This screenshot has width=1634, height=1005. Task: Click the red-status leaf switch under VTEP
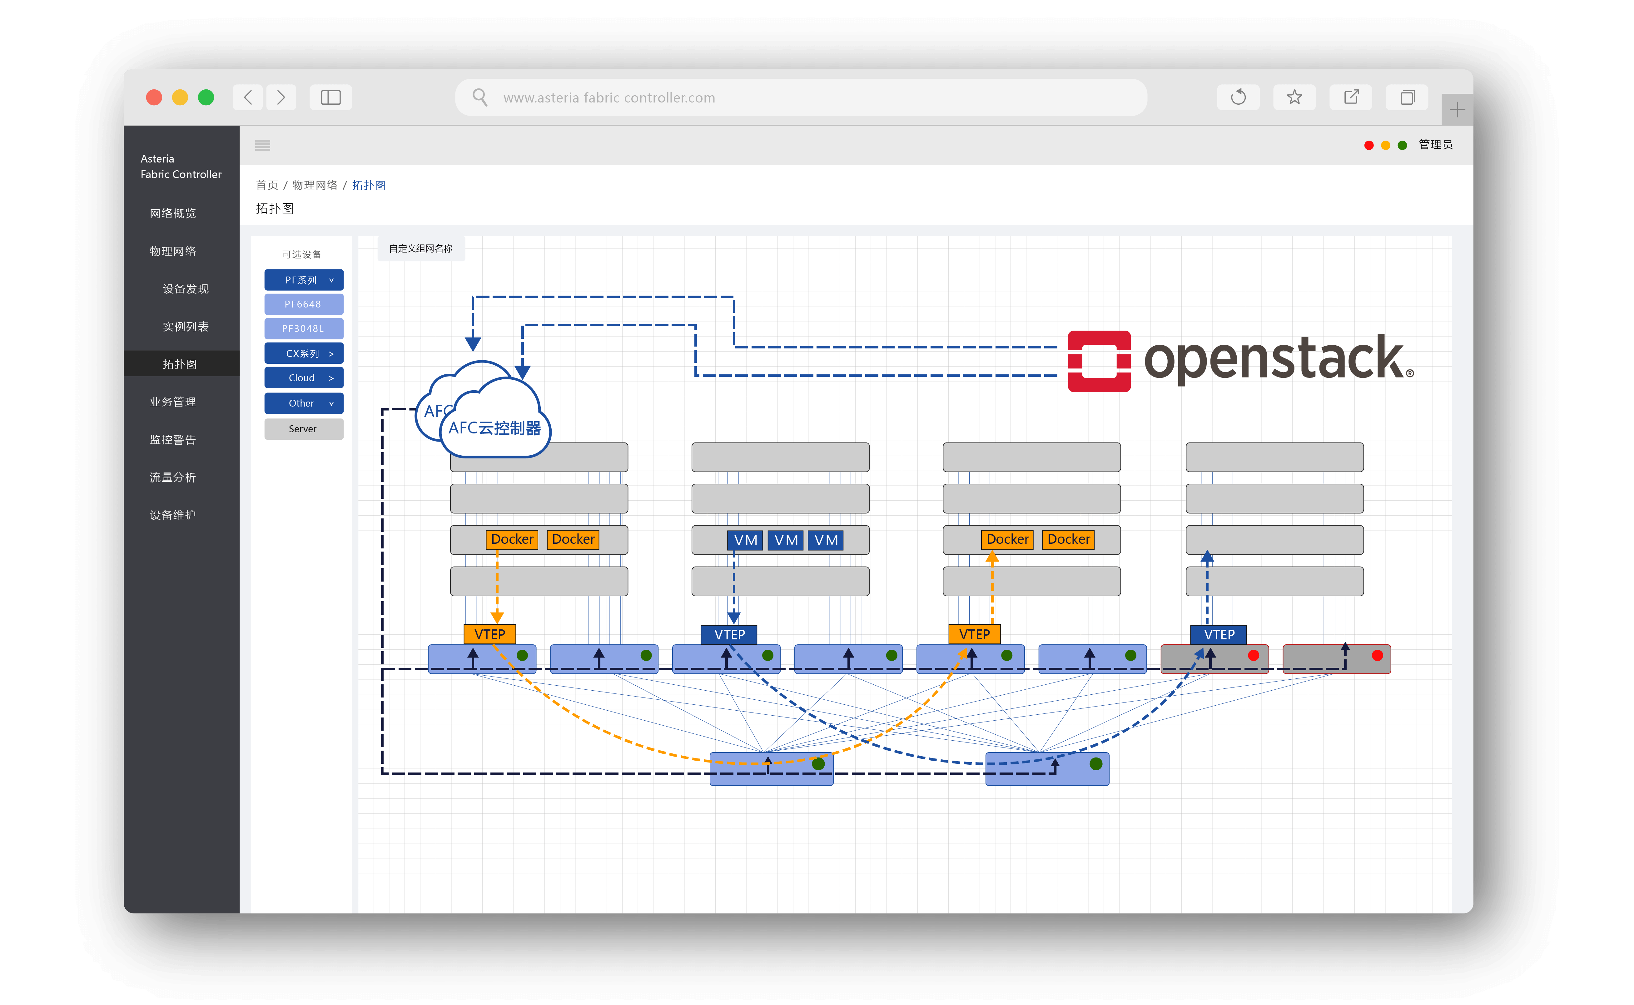click(1215, 659)
